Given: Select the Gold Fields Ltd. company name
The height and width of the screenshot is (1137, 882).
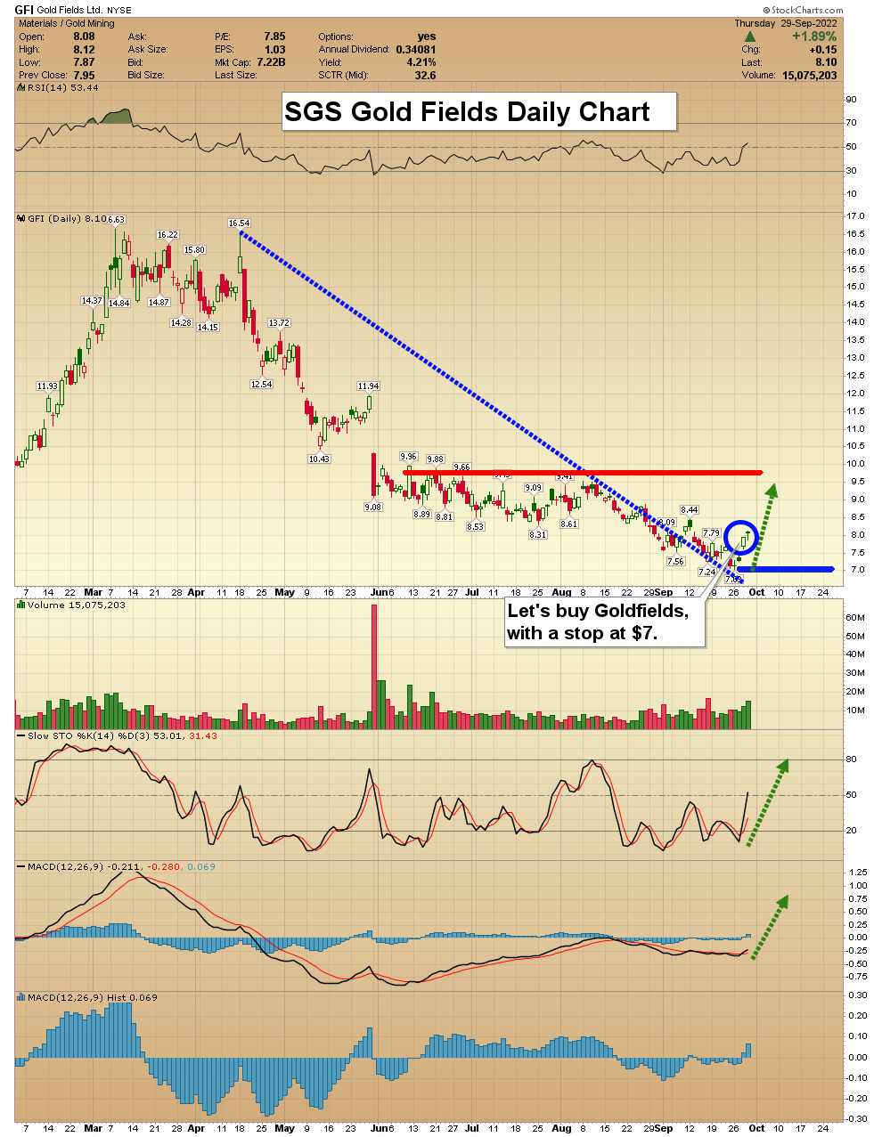Looking at the screenshot, I should point(70,11).
